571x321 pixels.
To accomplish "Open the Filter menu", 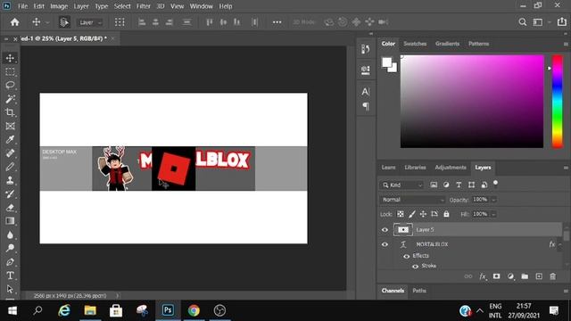I will pos(143,6).
